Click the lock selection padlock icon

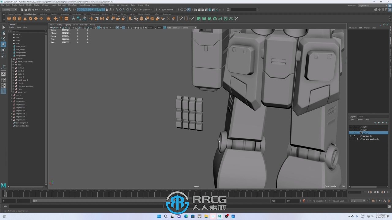(107, 9)
